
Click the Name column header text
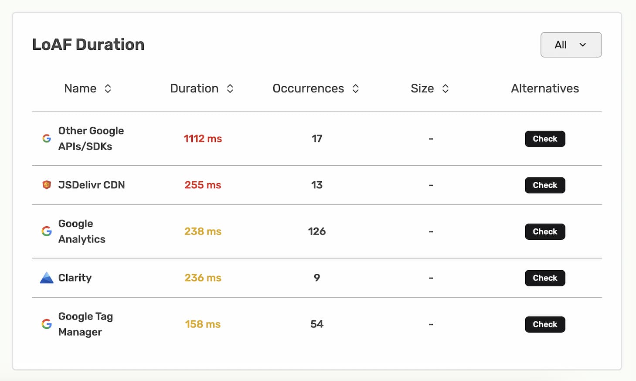[80, 88]
